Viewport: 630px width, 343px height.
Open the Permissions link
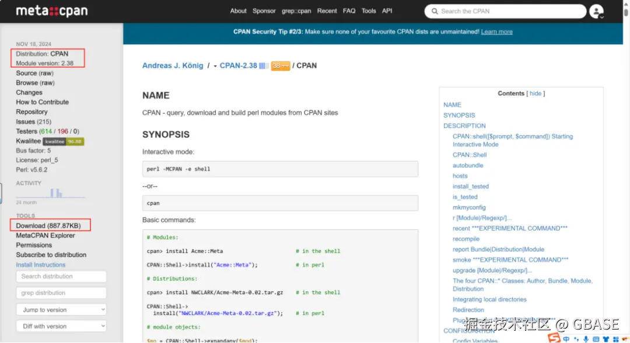click(x=34, y=245)
